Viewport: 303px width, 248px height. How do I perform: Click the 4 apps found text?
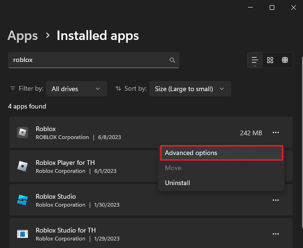pyautogui.click(x=27, y=107)
